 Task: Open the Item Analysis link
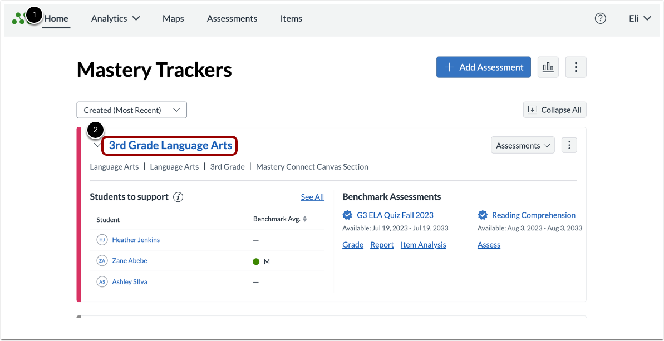click(423, 244)
